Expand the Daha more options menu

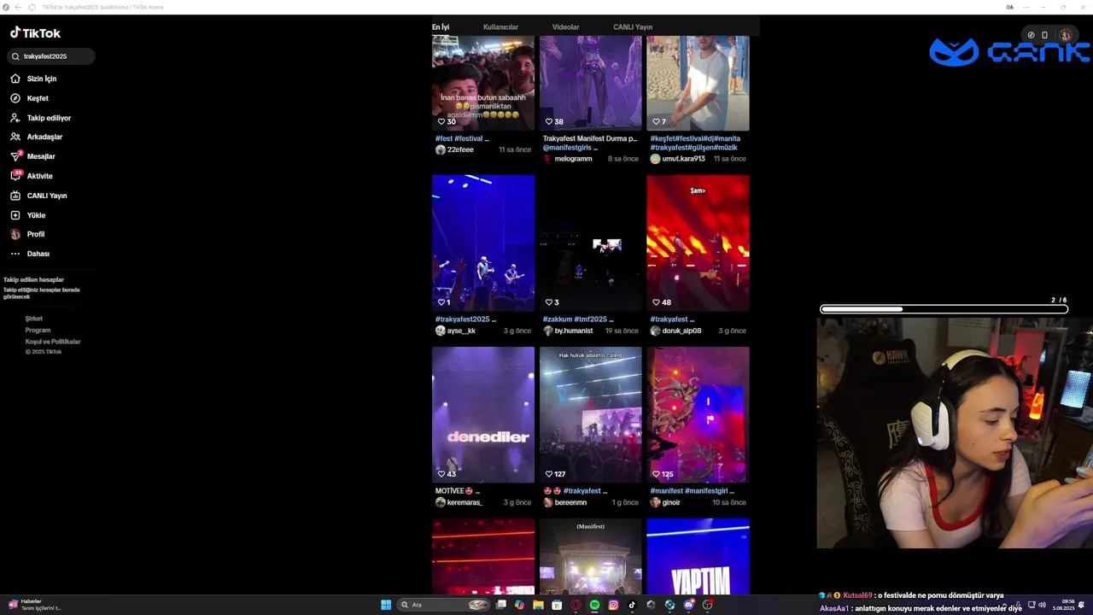point(30,254)
